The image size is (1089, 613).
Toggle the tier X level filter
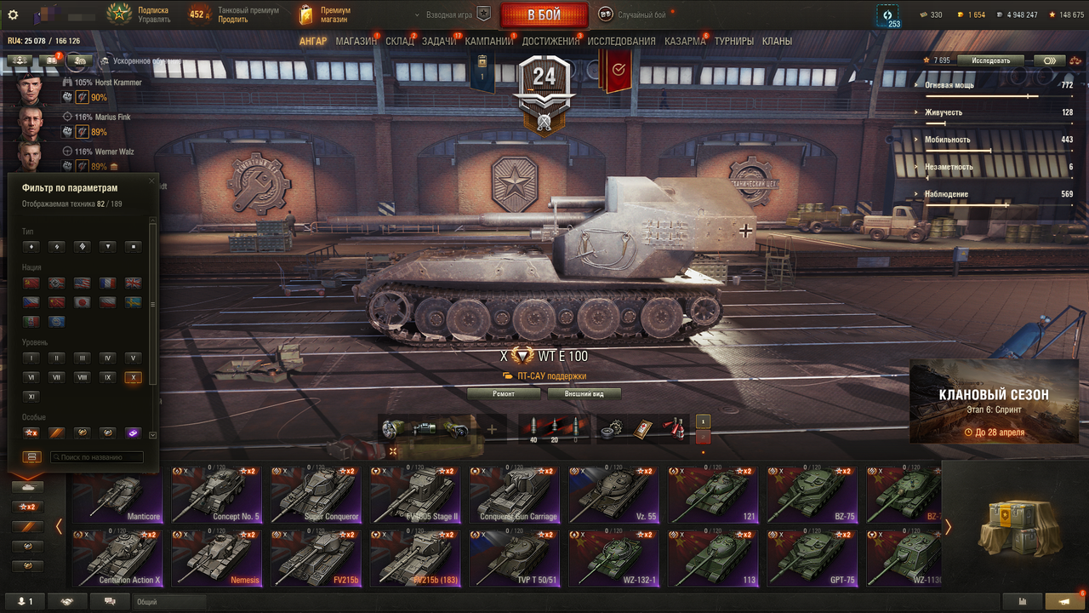click(133, 377)
